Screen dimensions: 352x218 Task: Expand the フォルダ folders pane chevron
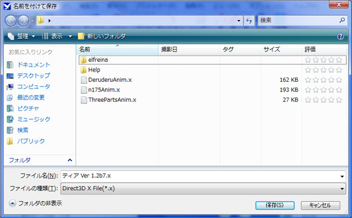point(70,160)
